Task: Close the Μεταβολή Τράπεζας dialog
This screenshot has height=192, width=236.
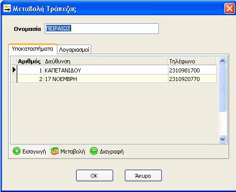Action: pos(229,8)
